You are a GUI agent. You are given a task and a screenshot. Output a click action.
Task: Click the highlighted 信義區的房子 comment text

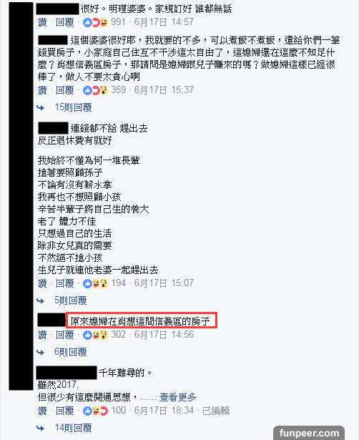tap(142, 321)
